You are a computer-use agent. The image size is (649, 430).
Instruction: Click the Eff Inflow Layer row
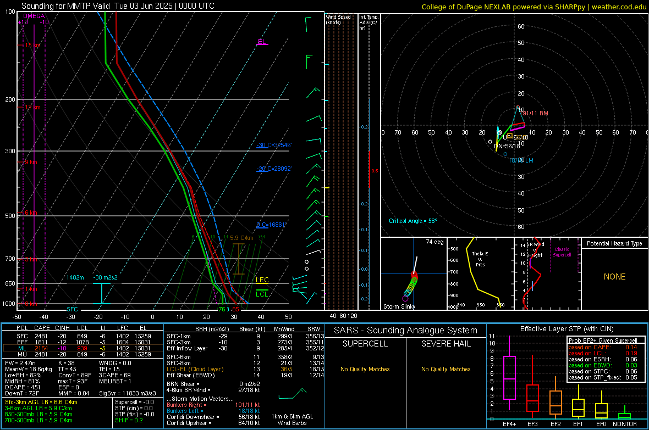click(245, 348)
